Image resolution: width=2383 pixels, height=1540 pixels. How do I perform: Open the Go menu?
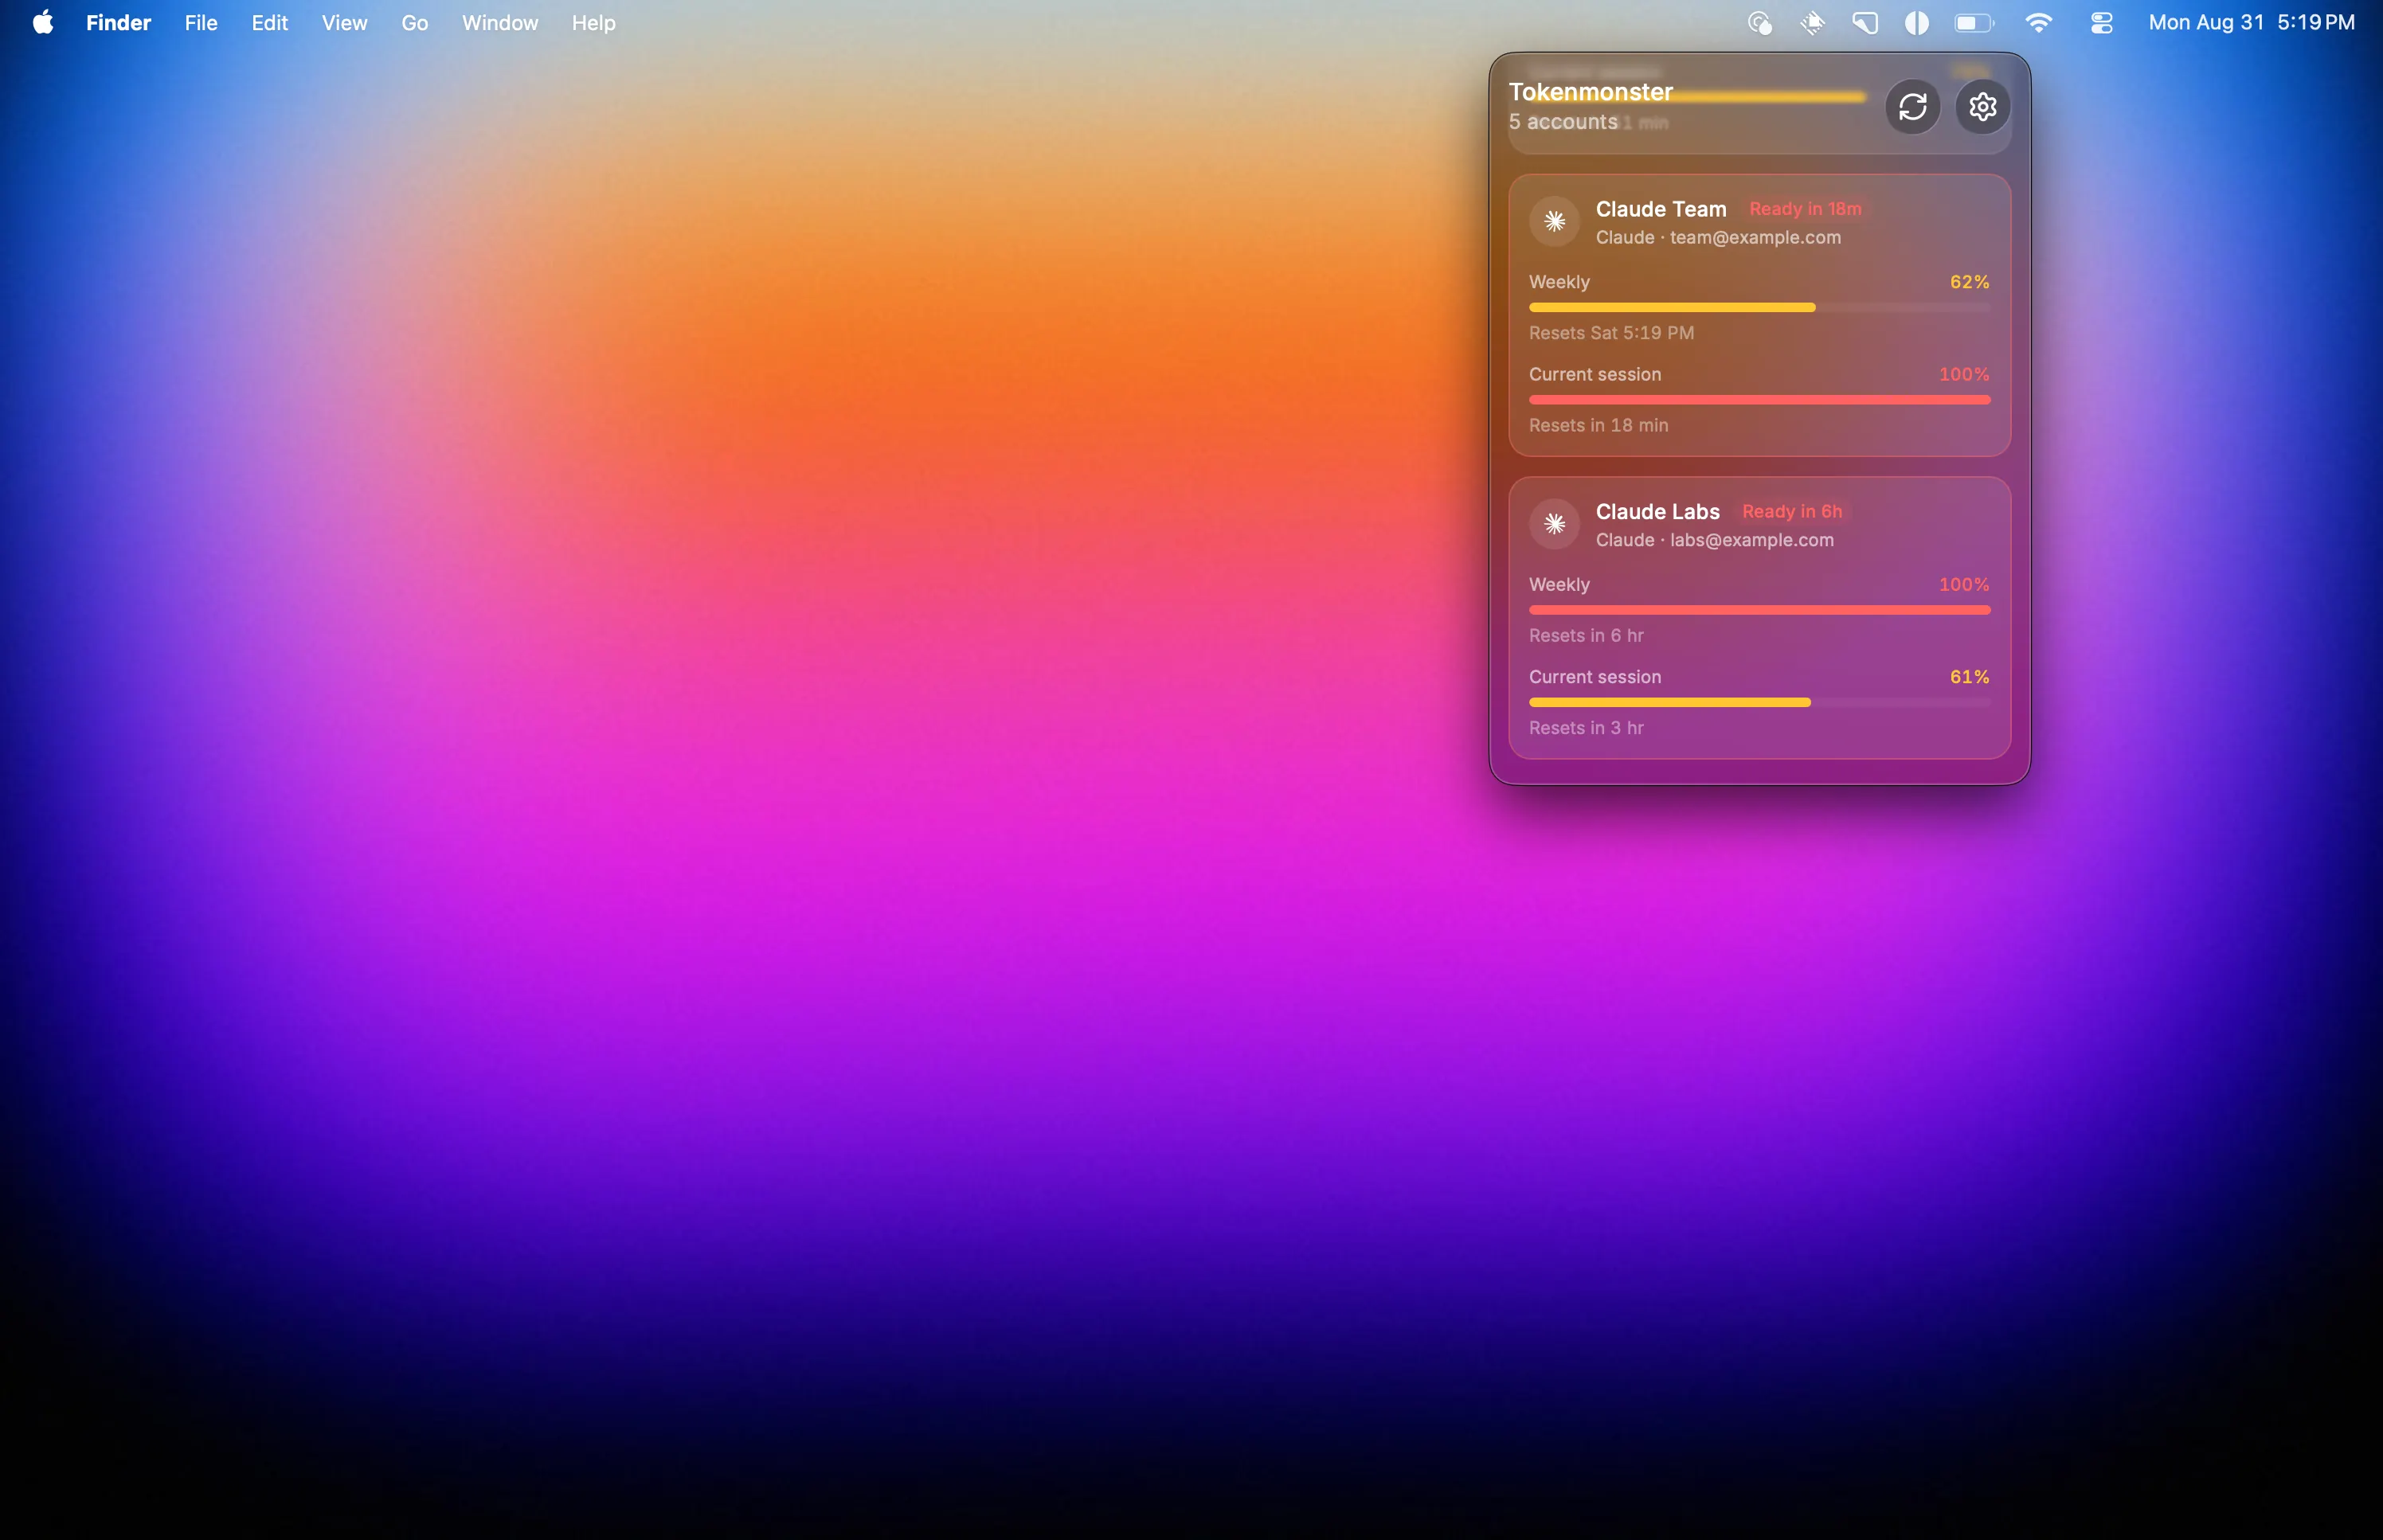click(414, 22)
